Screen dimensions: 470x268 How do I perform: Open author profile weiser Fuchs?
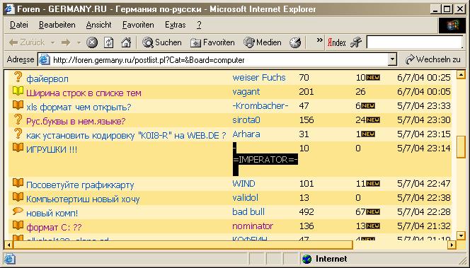point(259,78)
